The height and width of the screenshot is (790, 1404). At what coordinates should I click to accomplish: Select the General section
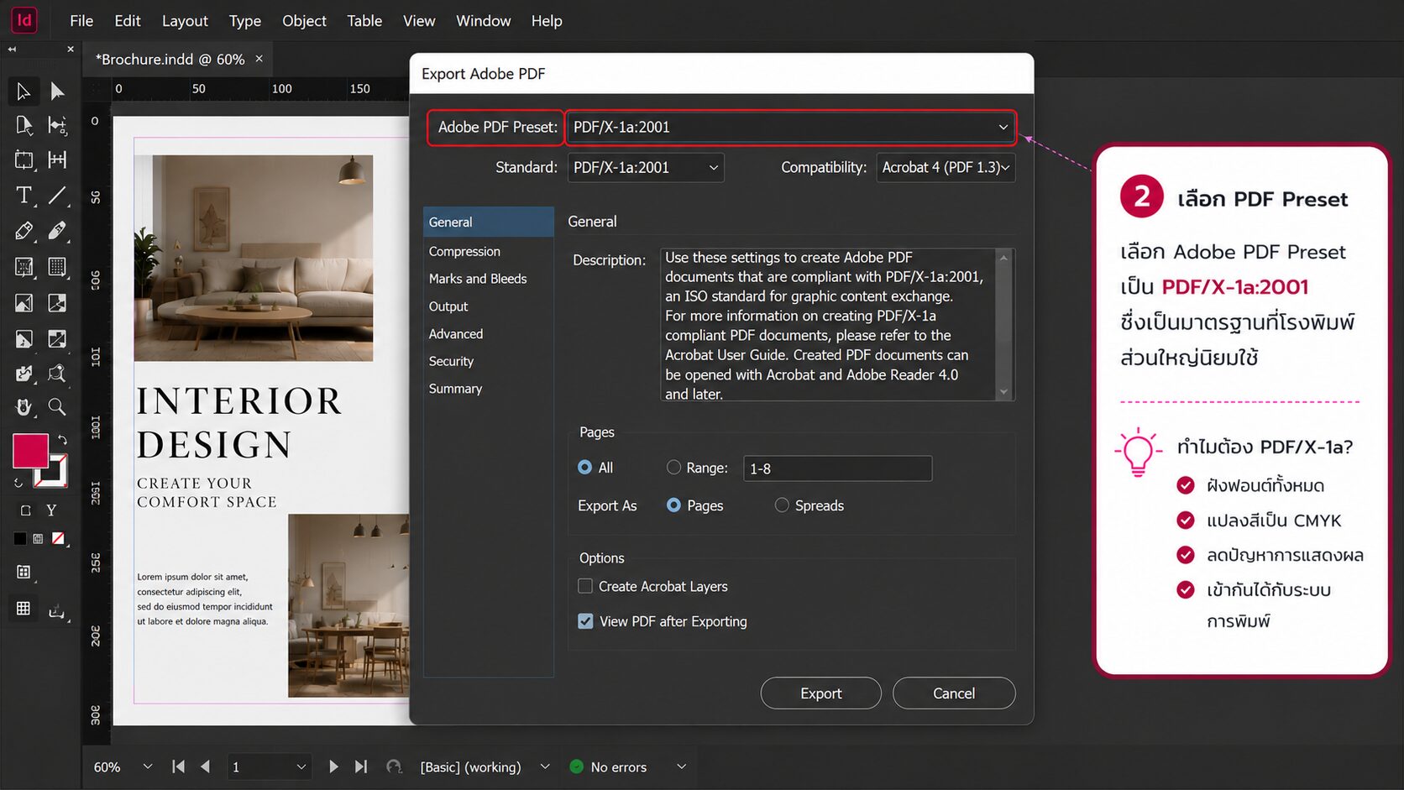click(489, 222)
